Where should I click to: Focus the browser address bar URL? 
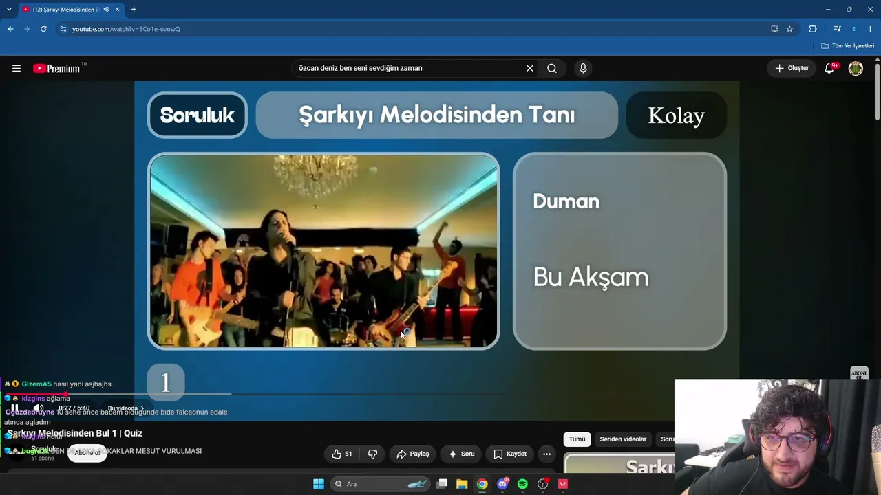pos(126,29)
